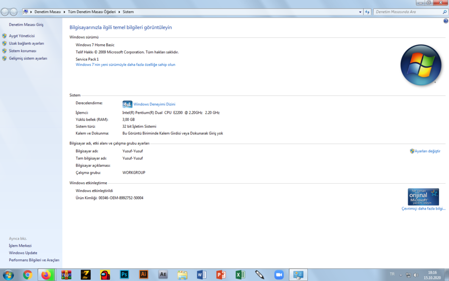Click the text Windows 7 Home Basic
449x281 pixels.
point(95,45)
